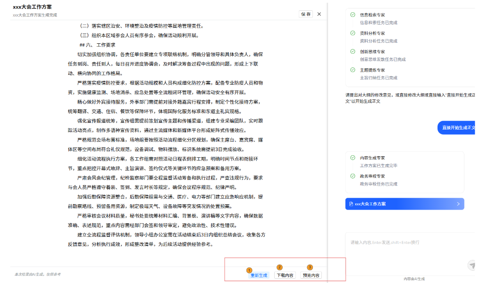The image size is (488, 283).
Task: Close the document editor panel
Action: [x=319, y=14]
